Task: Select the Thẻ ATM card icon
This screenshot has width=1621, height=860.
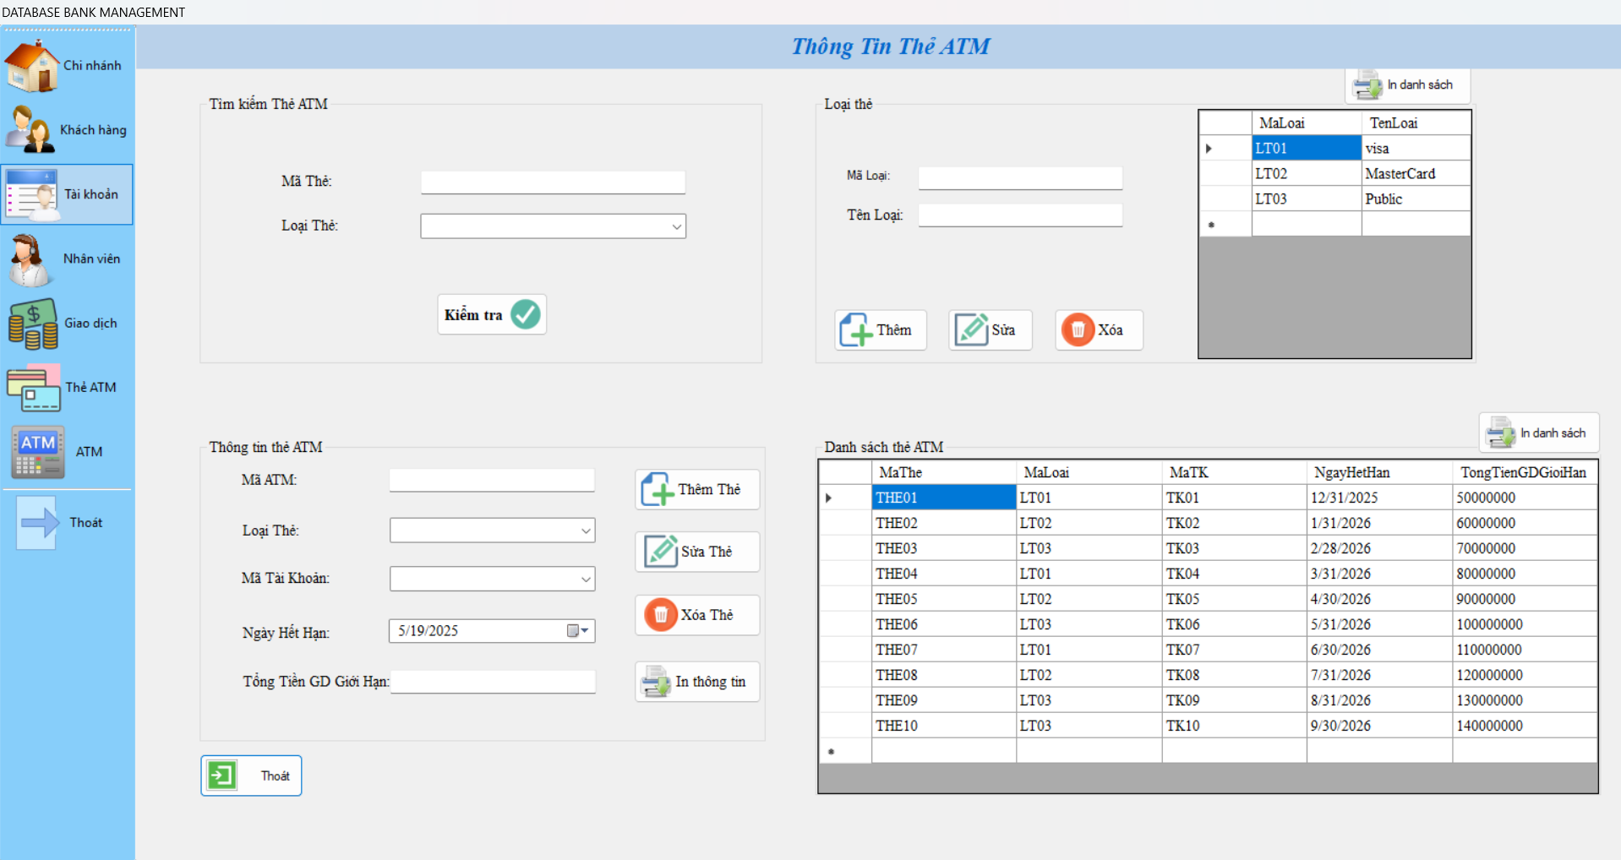Action: point(34,388)
